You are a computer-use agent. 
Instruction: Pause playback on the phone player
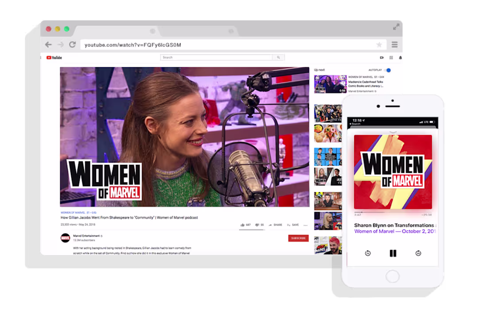tap(393, 253)
